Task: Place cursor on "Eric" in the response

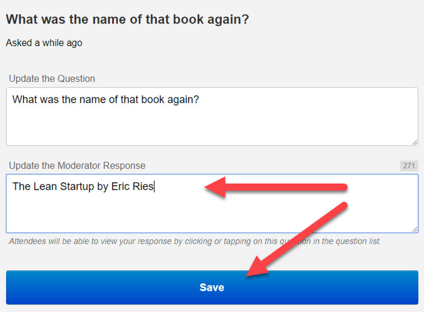Action: click(120, 186)
